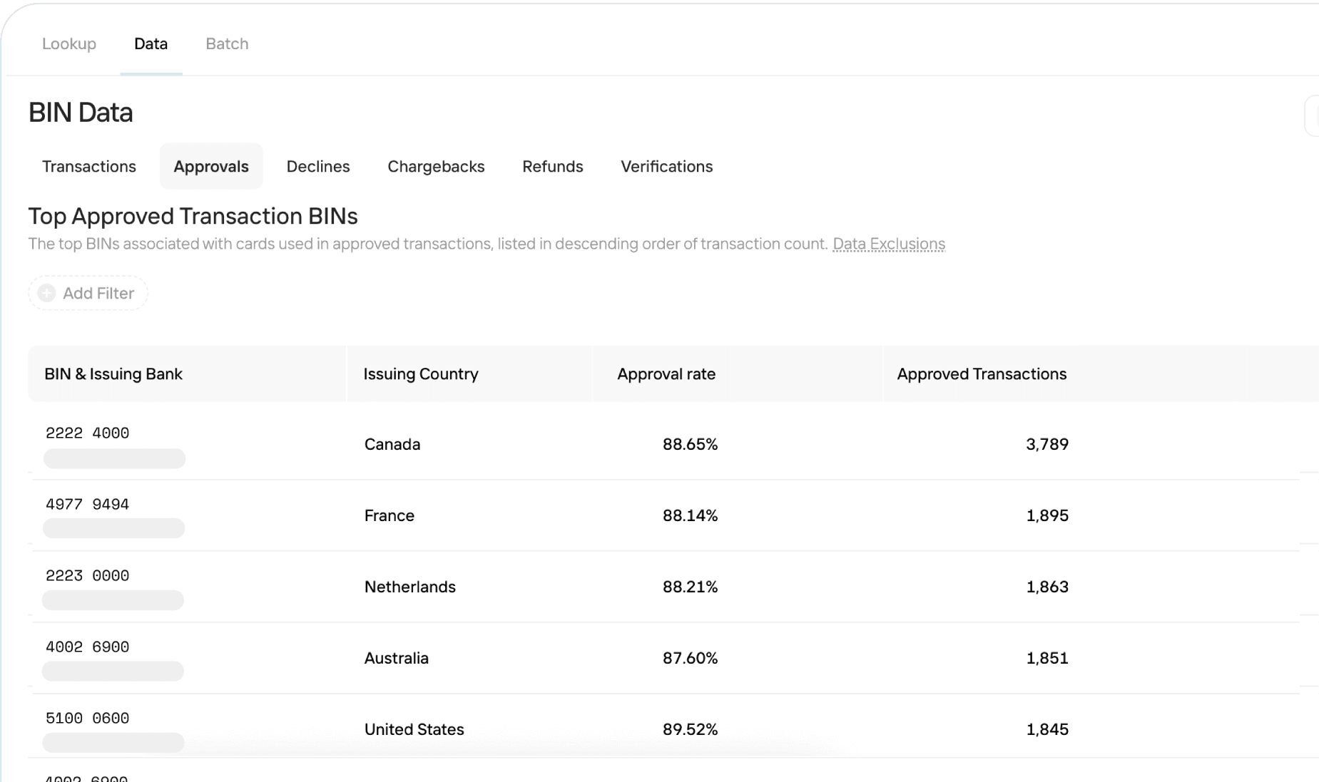Click the 88.14% approval rate
This screenshot has height=782, width=1319.
coord(690,515)
